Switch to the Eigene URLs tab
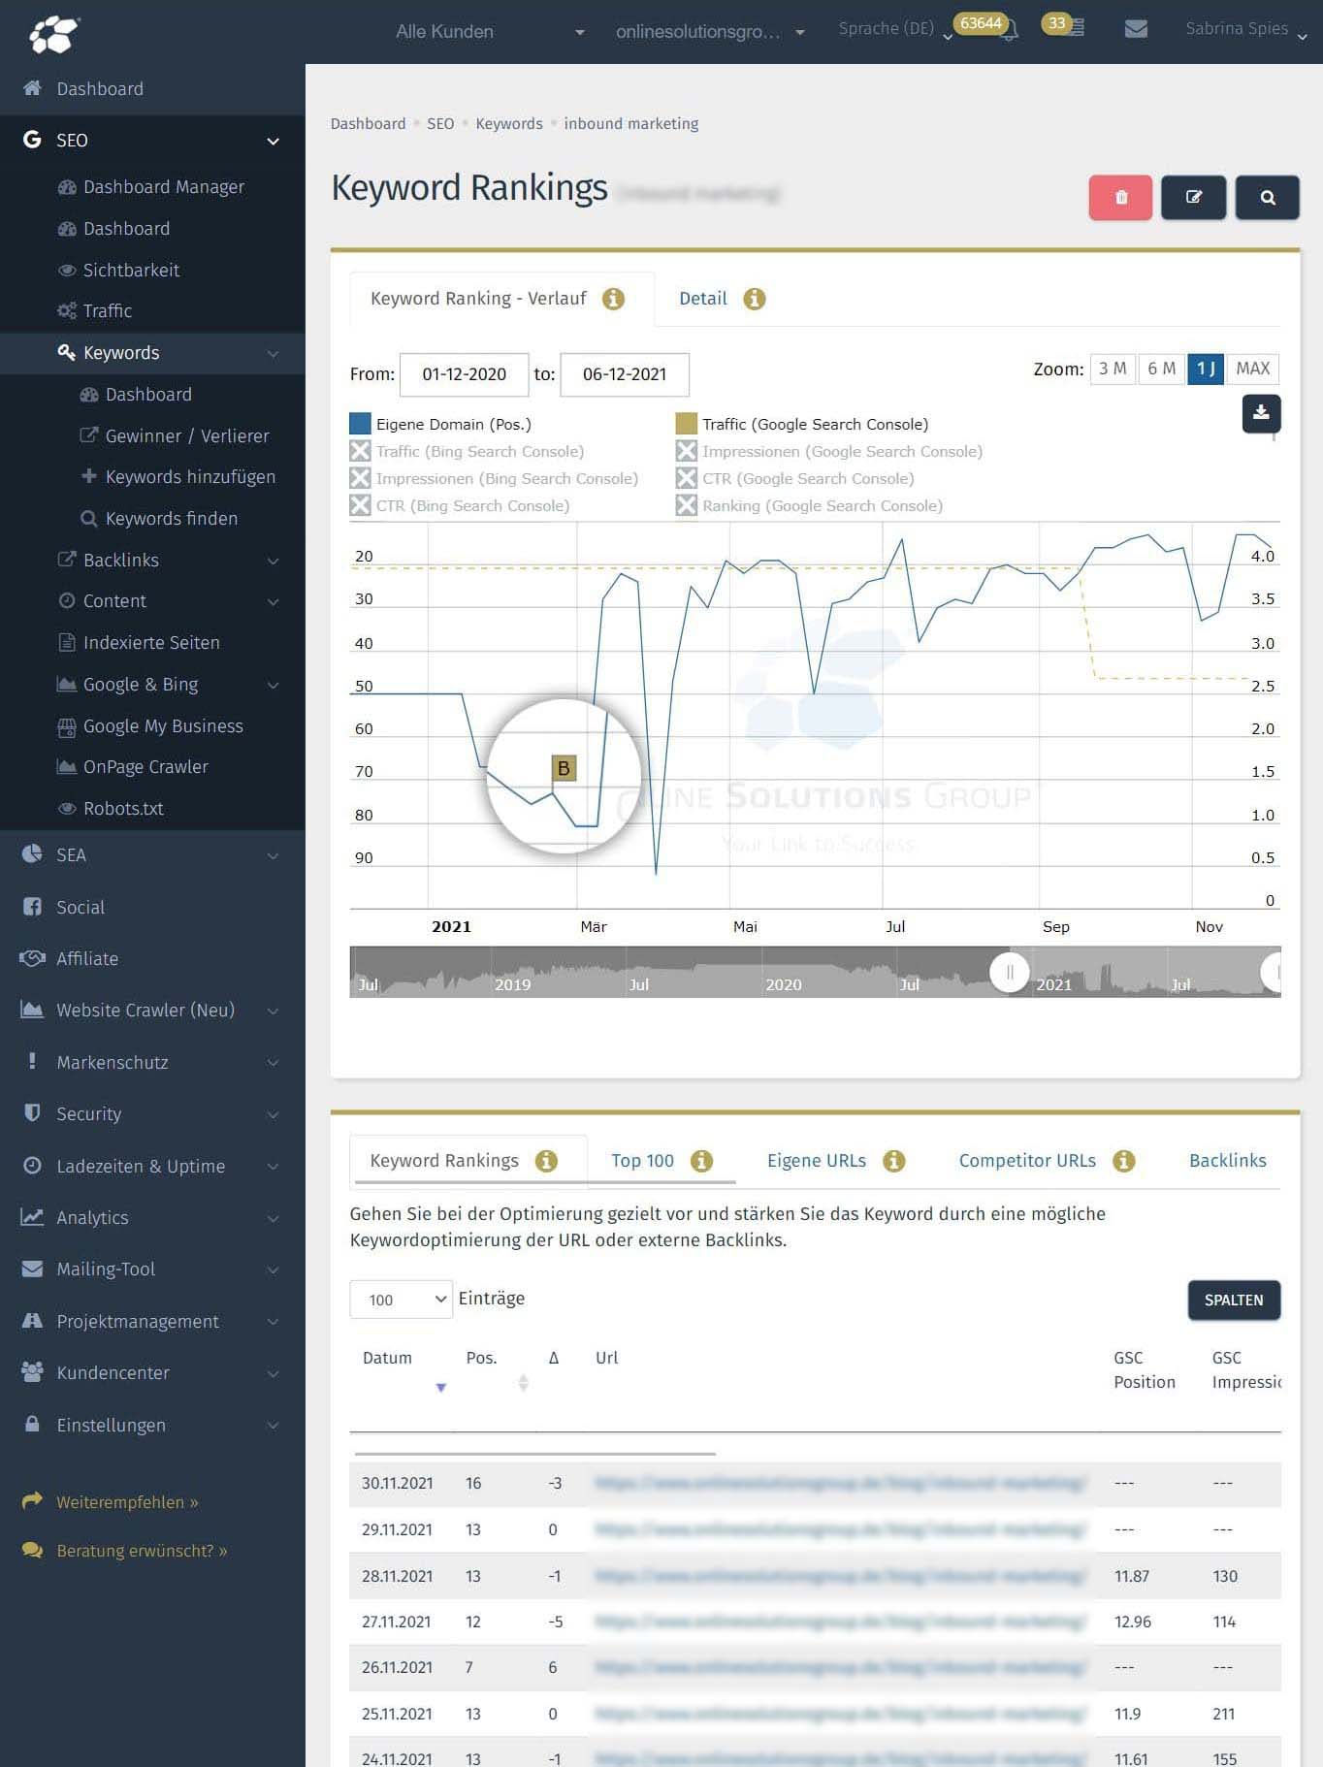This screenshot has height=1767, width=1323. (x=817, y=1161)
